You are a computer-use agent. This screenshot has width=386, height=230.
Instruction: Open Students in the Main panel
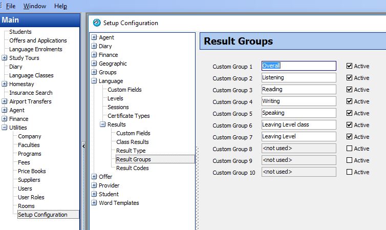coord(20,32)
